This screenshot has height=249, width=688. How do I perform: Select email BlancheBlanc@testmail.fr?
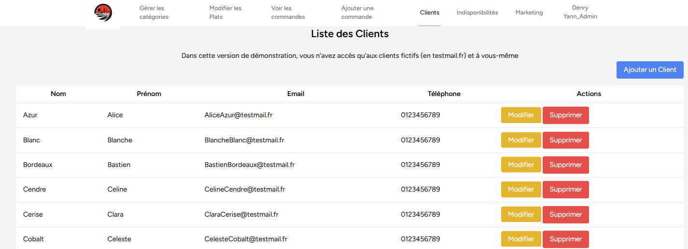pyautogui.click(x=244, y=140)
